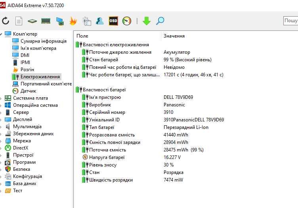Viewport: 298px width, 208px height.
Task: Open the memory module toolbar icon
Action: coord(46,21)
